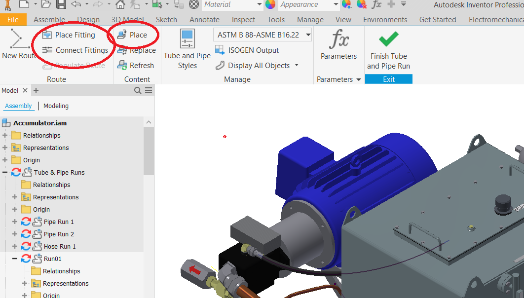The height and width of the screenshot is (298, 524).
Task: Click Finish Tube and Pipe Run checkmark
Action: pos(389,39)
